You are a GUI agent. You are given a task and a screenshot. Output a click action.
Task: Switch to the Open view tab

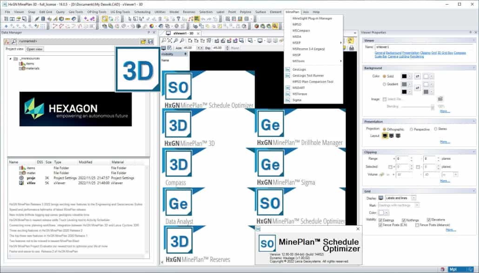[34, 49]
